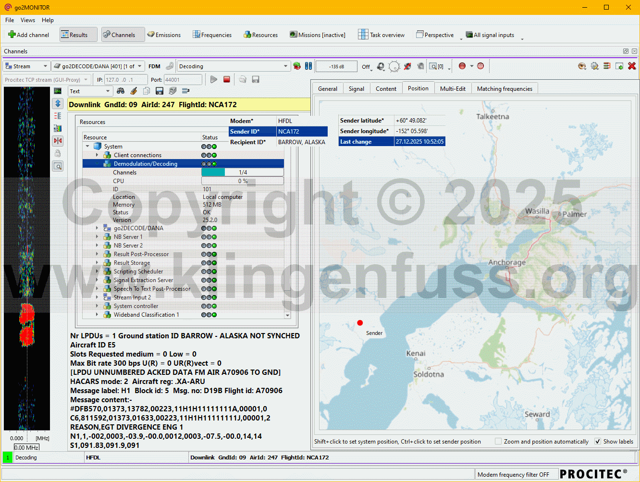
Task: Click the broom clear text icon
Action: [x=134, y=91]
